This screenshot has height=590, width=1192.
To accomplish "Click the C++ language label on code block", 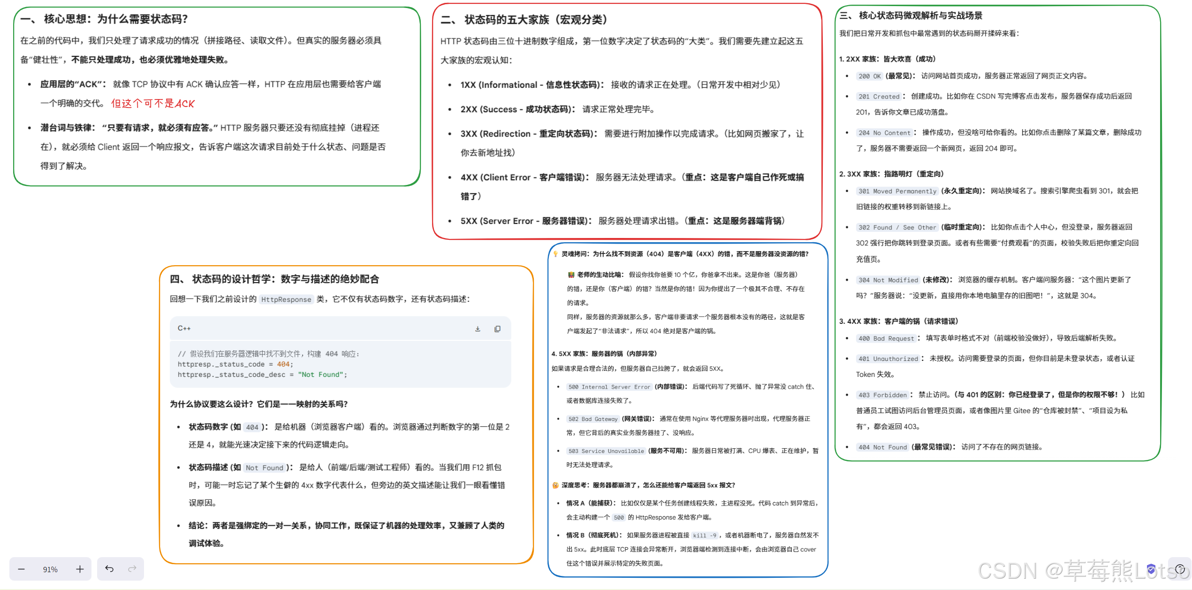I will [x=184, y=328].
